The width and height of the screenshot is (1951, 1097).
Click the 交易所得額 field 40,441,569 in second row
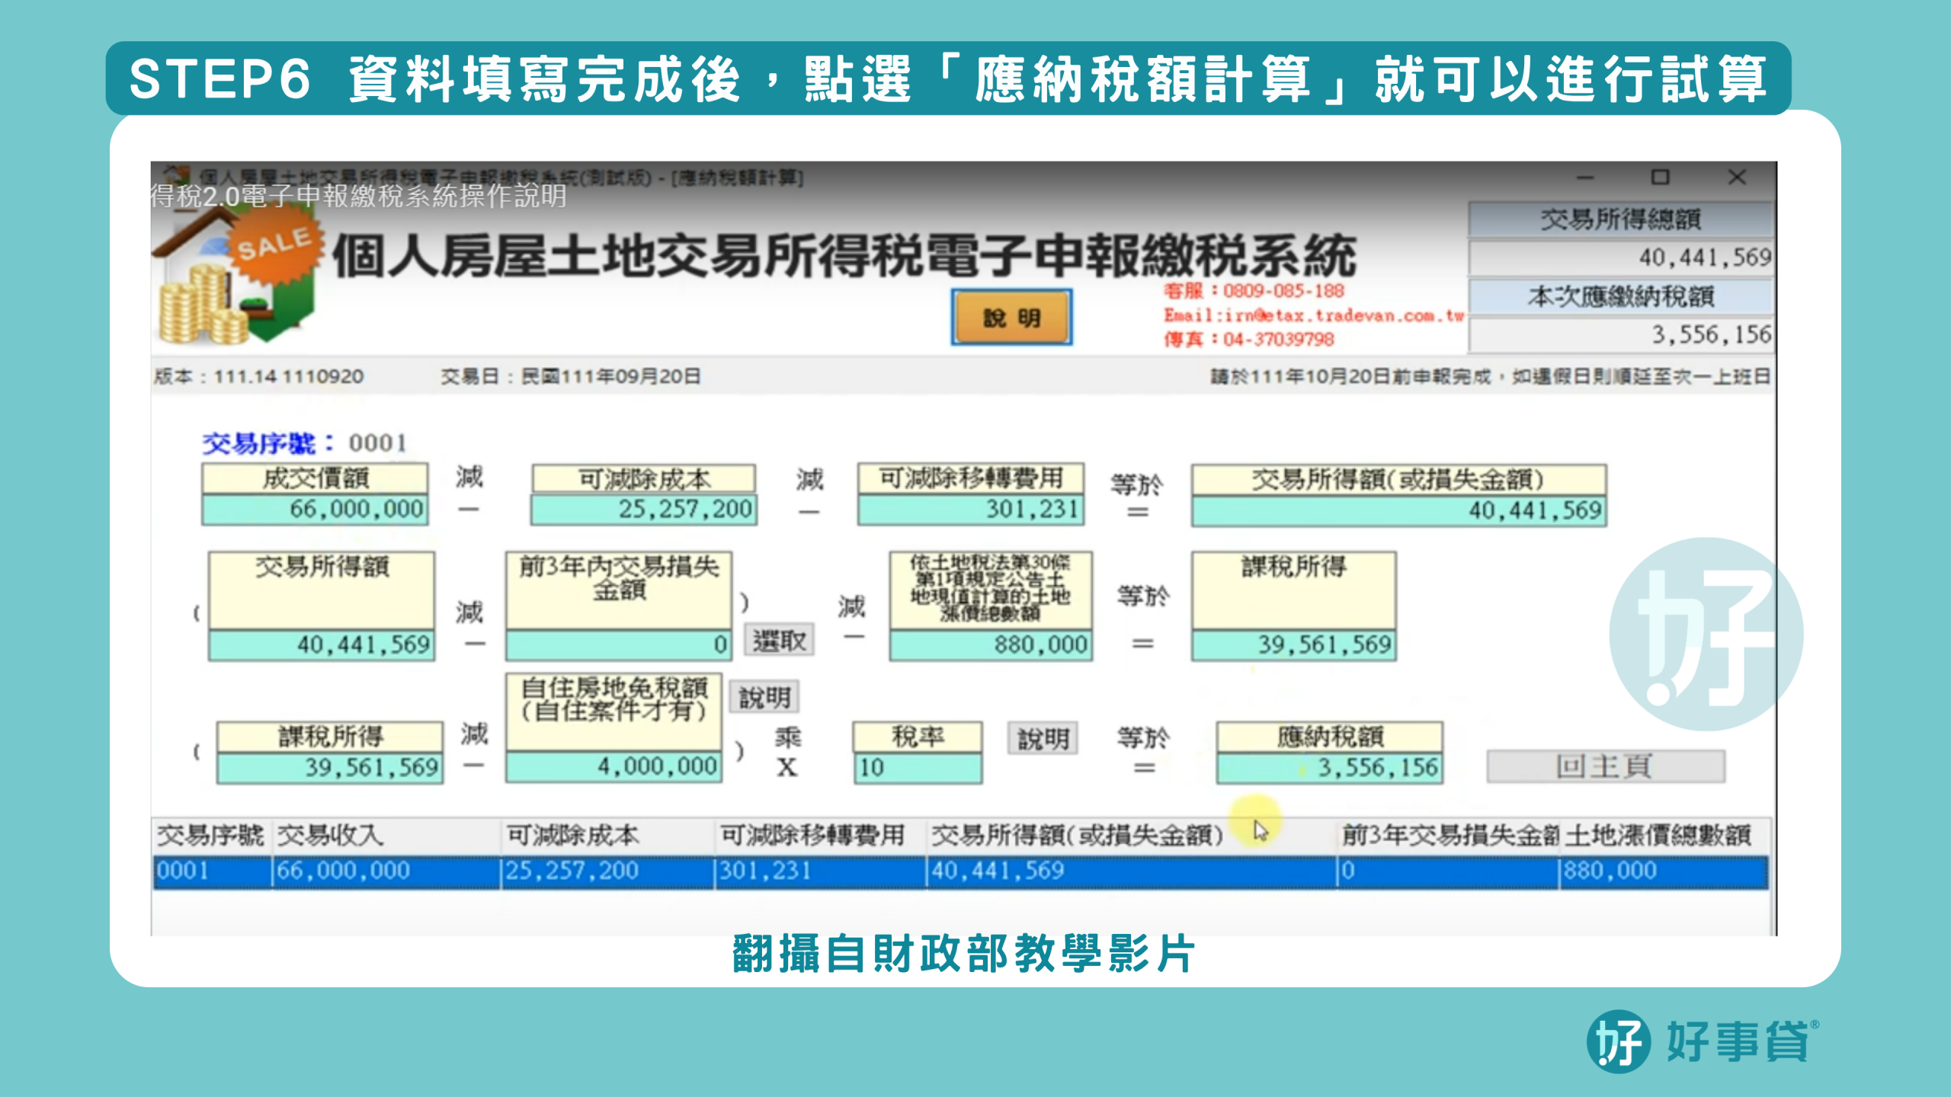click(x=321, y=644)
